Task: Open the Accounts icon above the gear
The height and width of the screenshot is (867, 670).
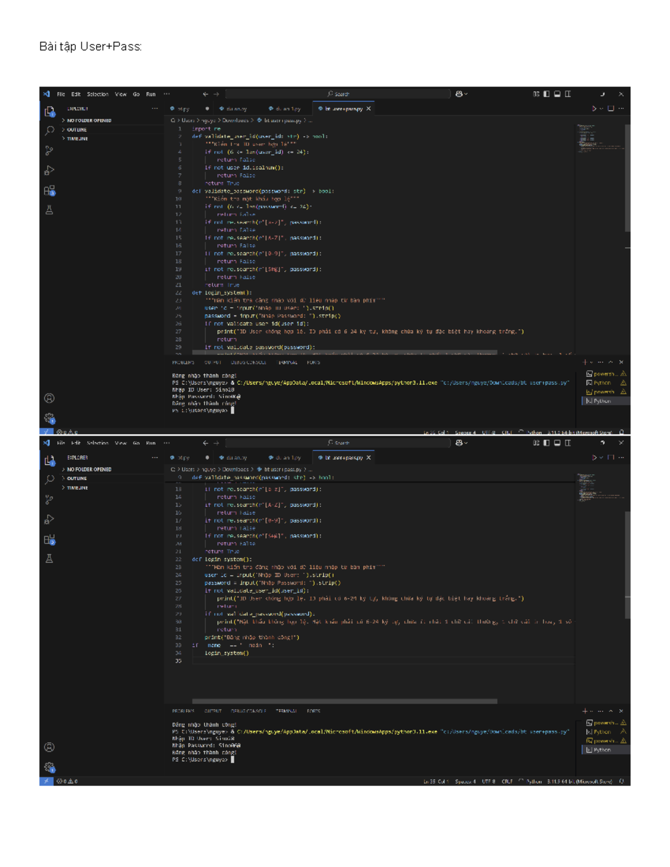Action: point(49,397)
